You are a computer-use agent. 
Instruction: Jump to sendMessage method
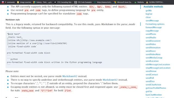(x=152, y=21)
